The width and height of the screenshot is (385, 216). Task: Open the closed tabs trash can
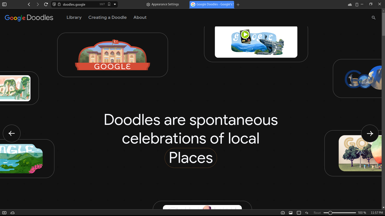pos(357,4)
